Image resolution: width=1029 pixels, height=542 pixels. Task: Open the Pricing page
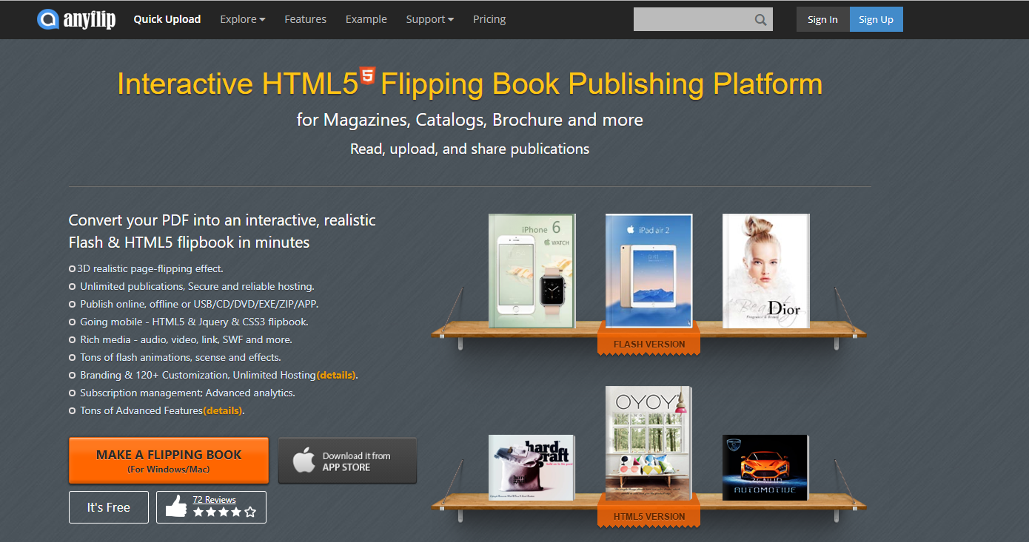tap(489, 19)
